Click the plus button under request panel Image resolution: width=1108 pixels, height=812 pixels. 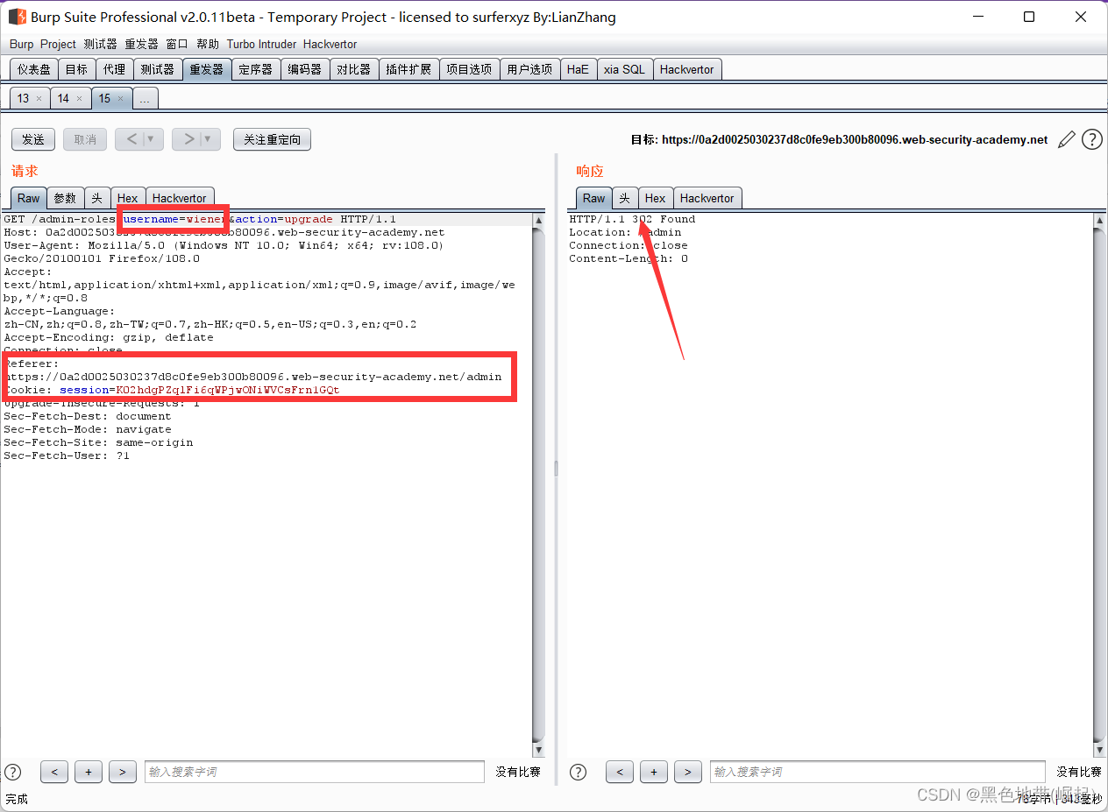click(x=88, y=772)
